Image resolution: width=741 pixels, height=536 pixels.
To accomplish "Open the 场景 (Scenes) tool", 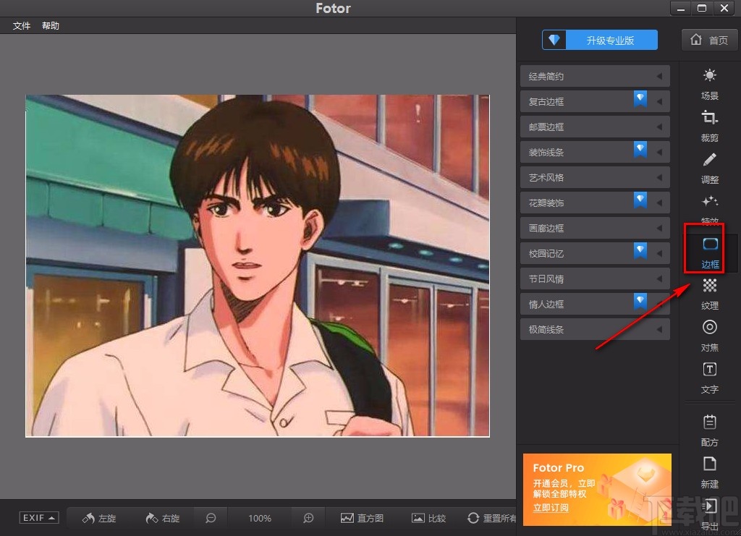I will 709,84.
